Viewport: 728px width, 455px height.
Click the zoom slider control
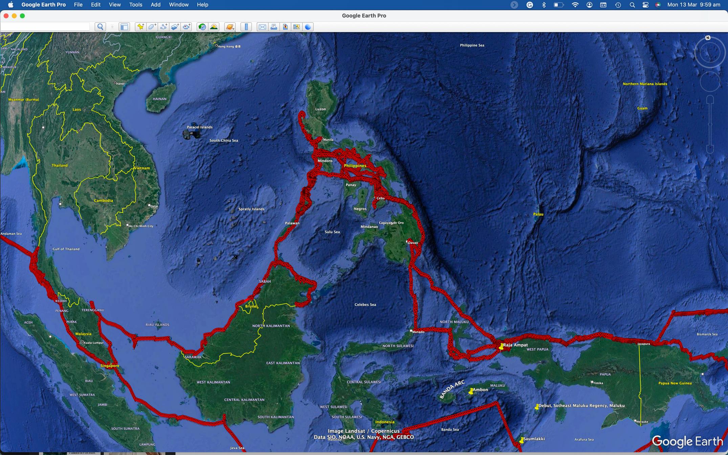pyautogui.click(x=710, y=125)
